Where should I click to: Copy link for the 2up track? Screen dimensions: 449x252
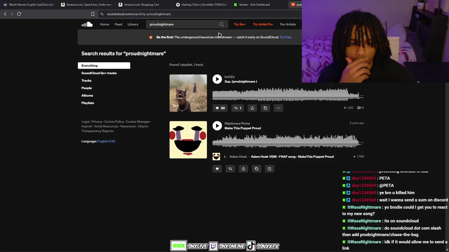(x=265, y=108)
